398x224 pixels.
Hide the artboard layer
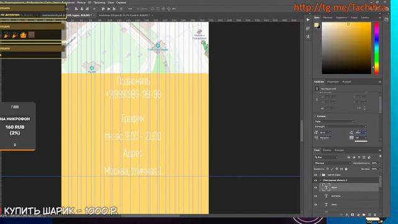[x=316, y=180]
